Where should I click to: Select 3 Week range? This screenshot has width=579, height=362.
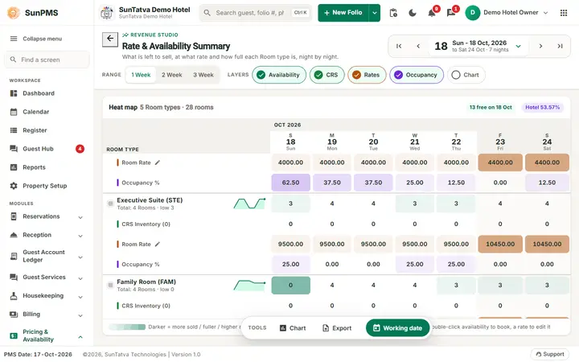pos(203,75)
